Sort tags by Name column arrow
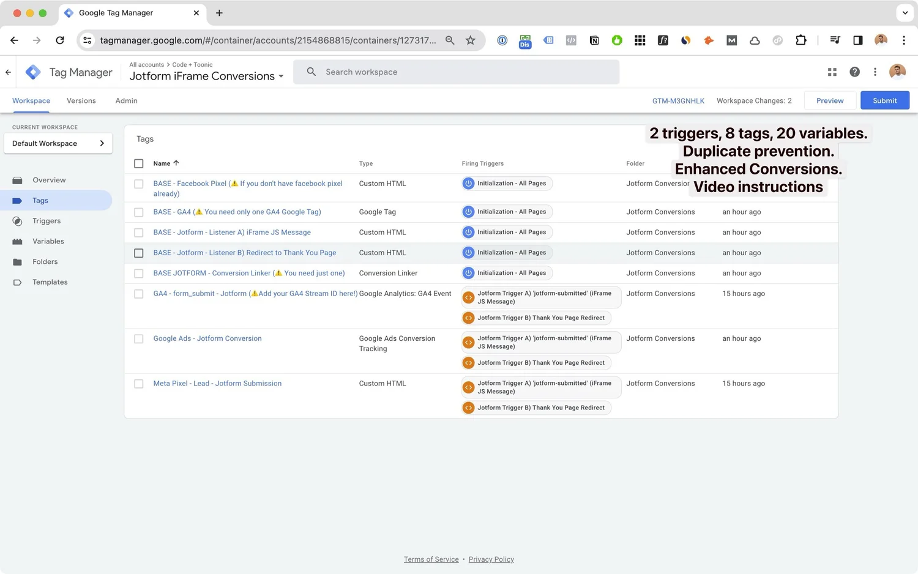918x574 pixels. [x=176, y=163]
